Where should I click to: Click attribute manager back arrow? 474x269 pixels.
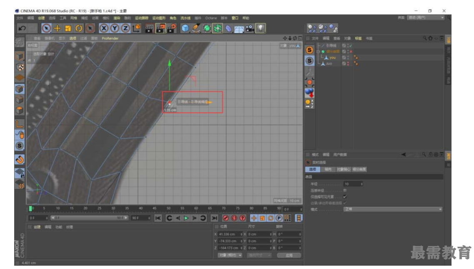(x=404, y=155)
